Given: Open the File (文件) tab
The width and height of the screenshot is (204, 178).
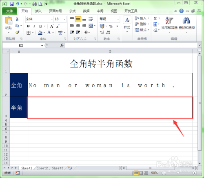Looking at the screenshot, I should [x=9, y=11].
